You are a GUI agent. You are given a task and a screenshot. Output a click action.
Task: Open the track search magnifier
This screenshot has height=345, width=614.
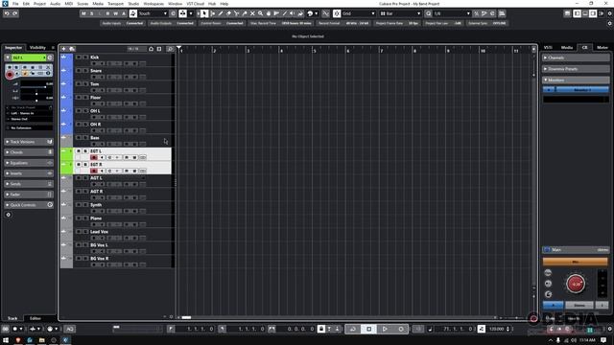click(170, 49)
